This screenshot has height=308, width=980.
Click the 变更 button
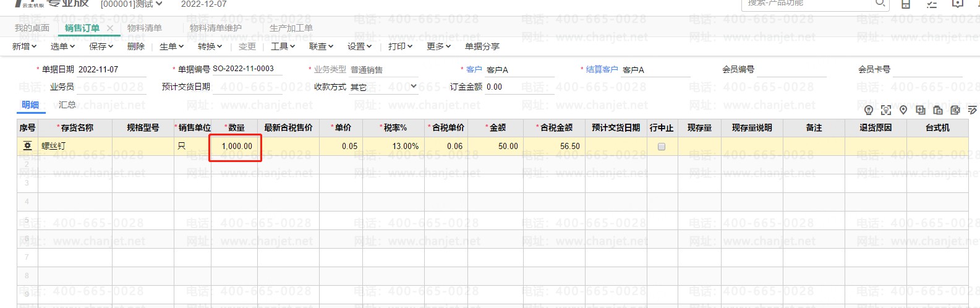coord(247,46)
